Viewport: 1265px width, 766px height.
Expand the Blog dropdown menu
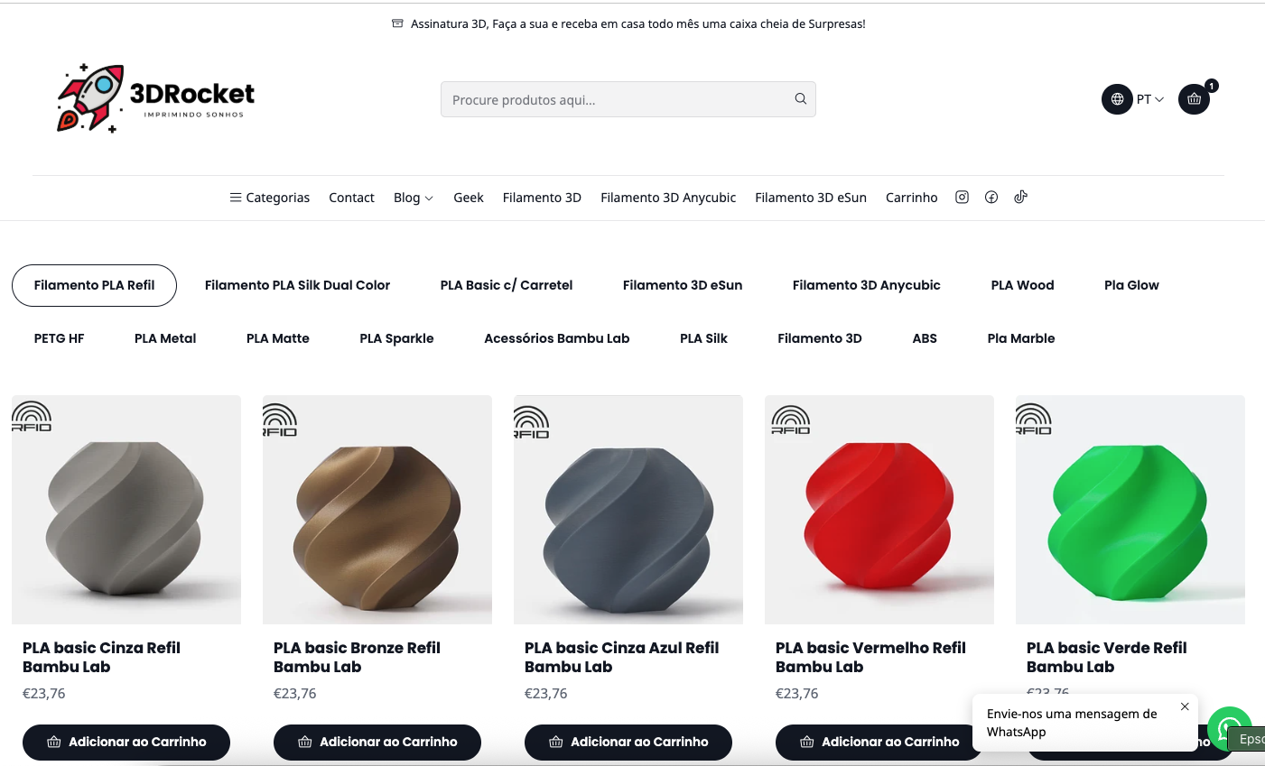pyautogui.click(x=413, y=198)
